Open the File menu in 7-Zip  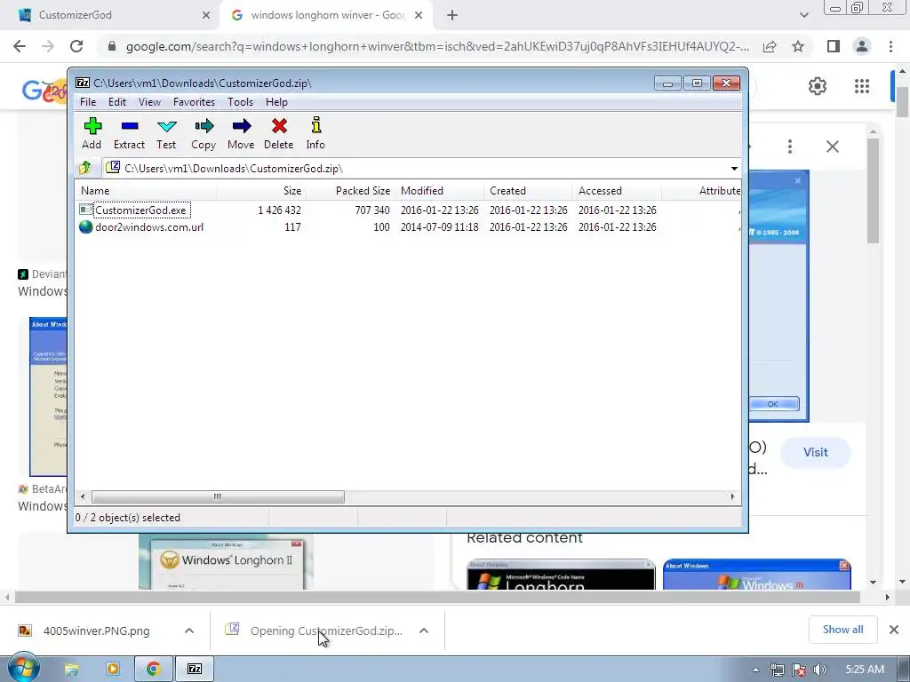pyautogui.click(x=88, y=102)
